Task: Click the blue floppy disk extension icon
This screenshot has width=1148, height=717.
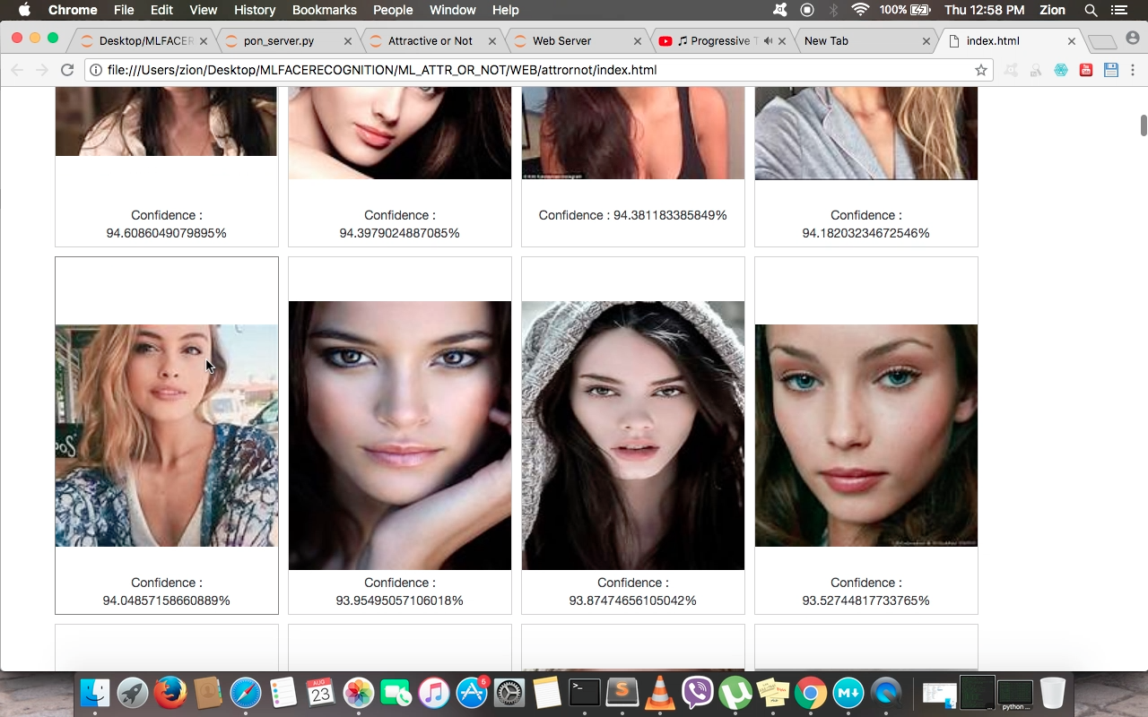Action: [x=1111, y=70]
